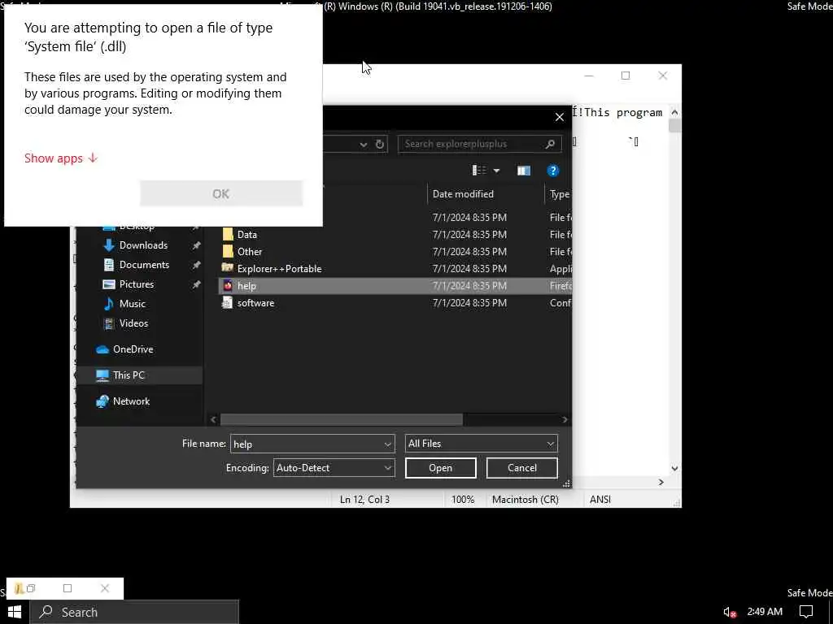Viewport: 833px width, 624px height.
Task: Click the Explorer++Portable application icon
Action: (x=228, y=268)
